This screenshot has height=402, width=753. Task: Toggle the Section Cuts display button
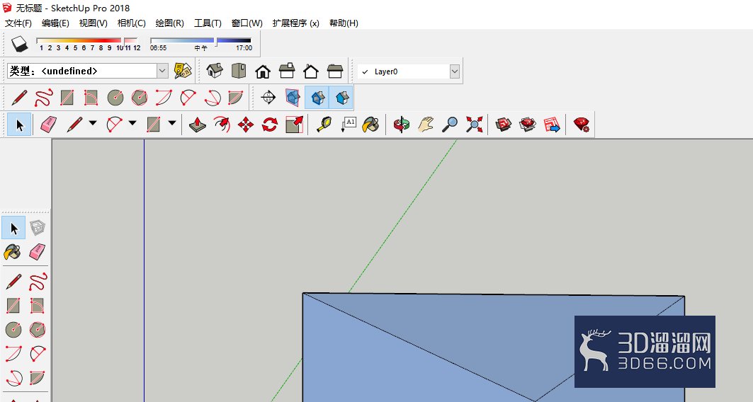pos(317,98)
